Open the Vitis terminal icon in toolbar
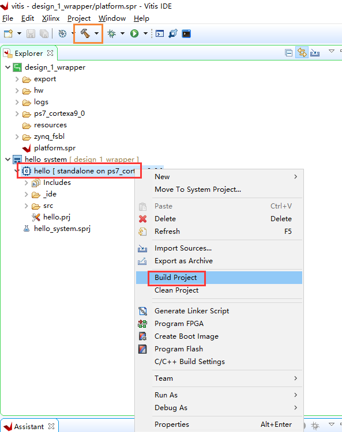342x432 pixels. pos(186,33)
